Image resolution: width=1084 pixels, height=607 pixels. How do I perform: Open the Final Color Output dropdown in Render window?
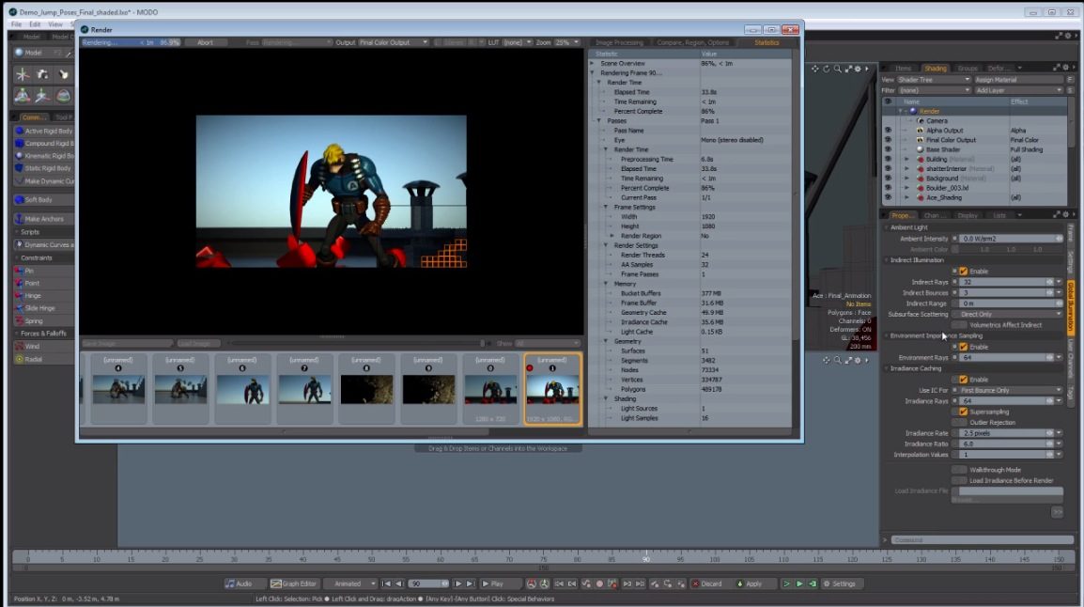coord(394,43)
